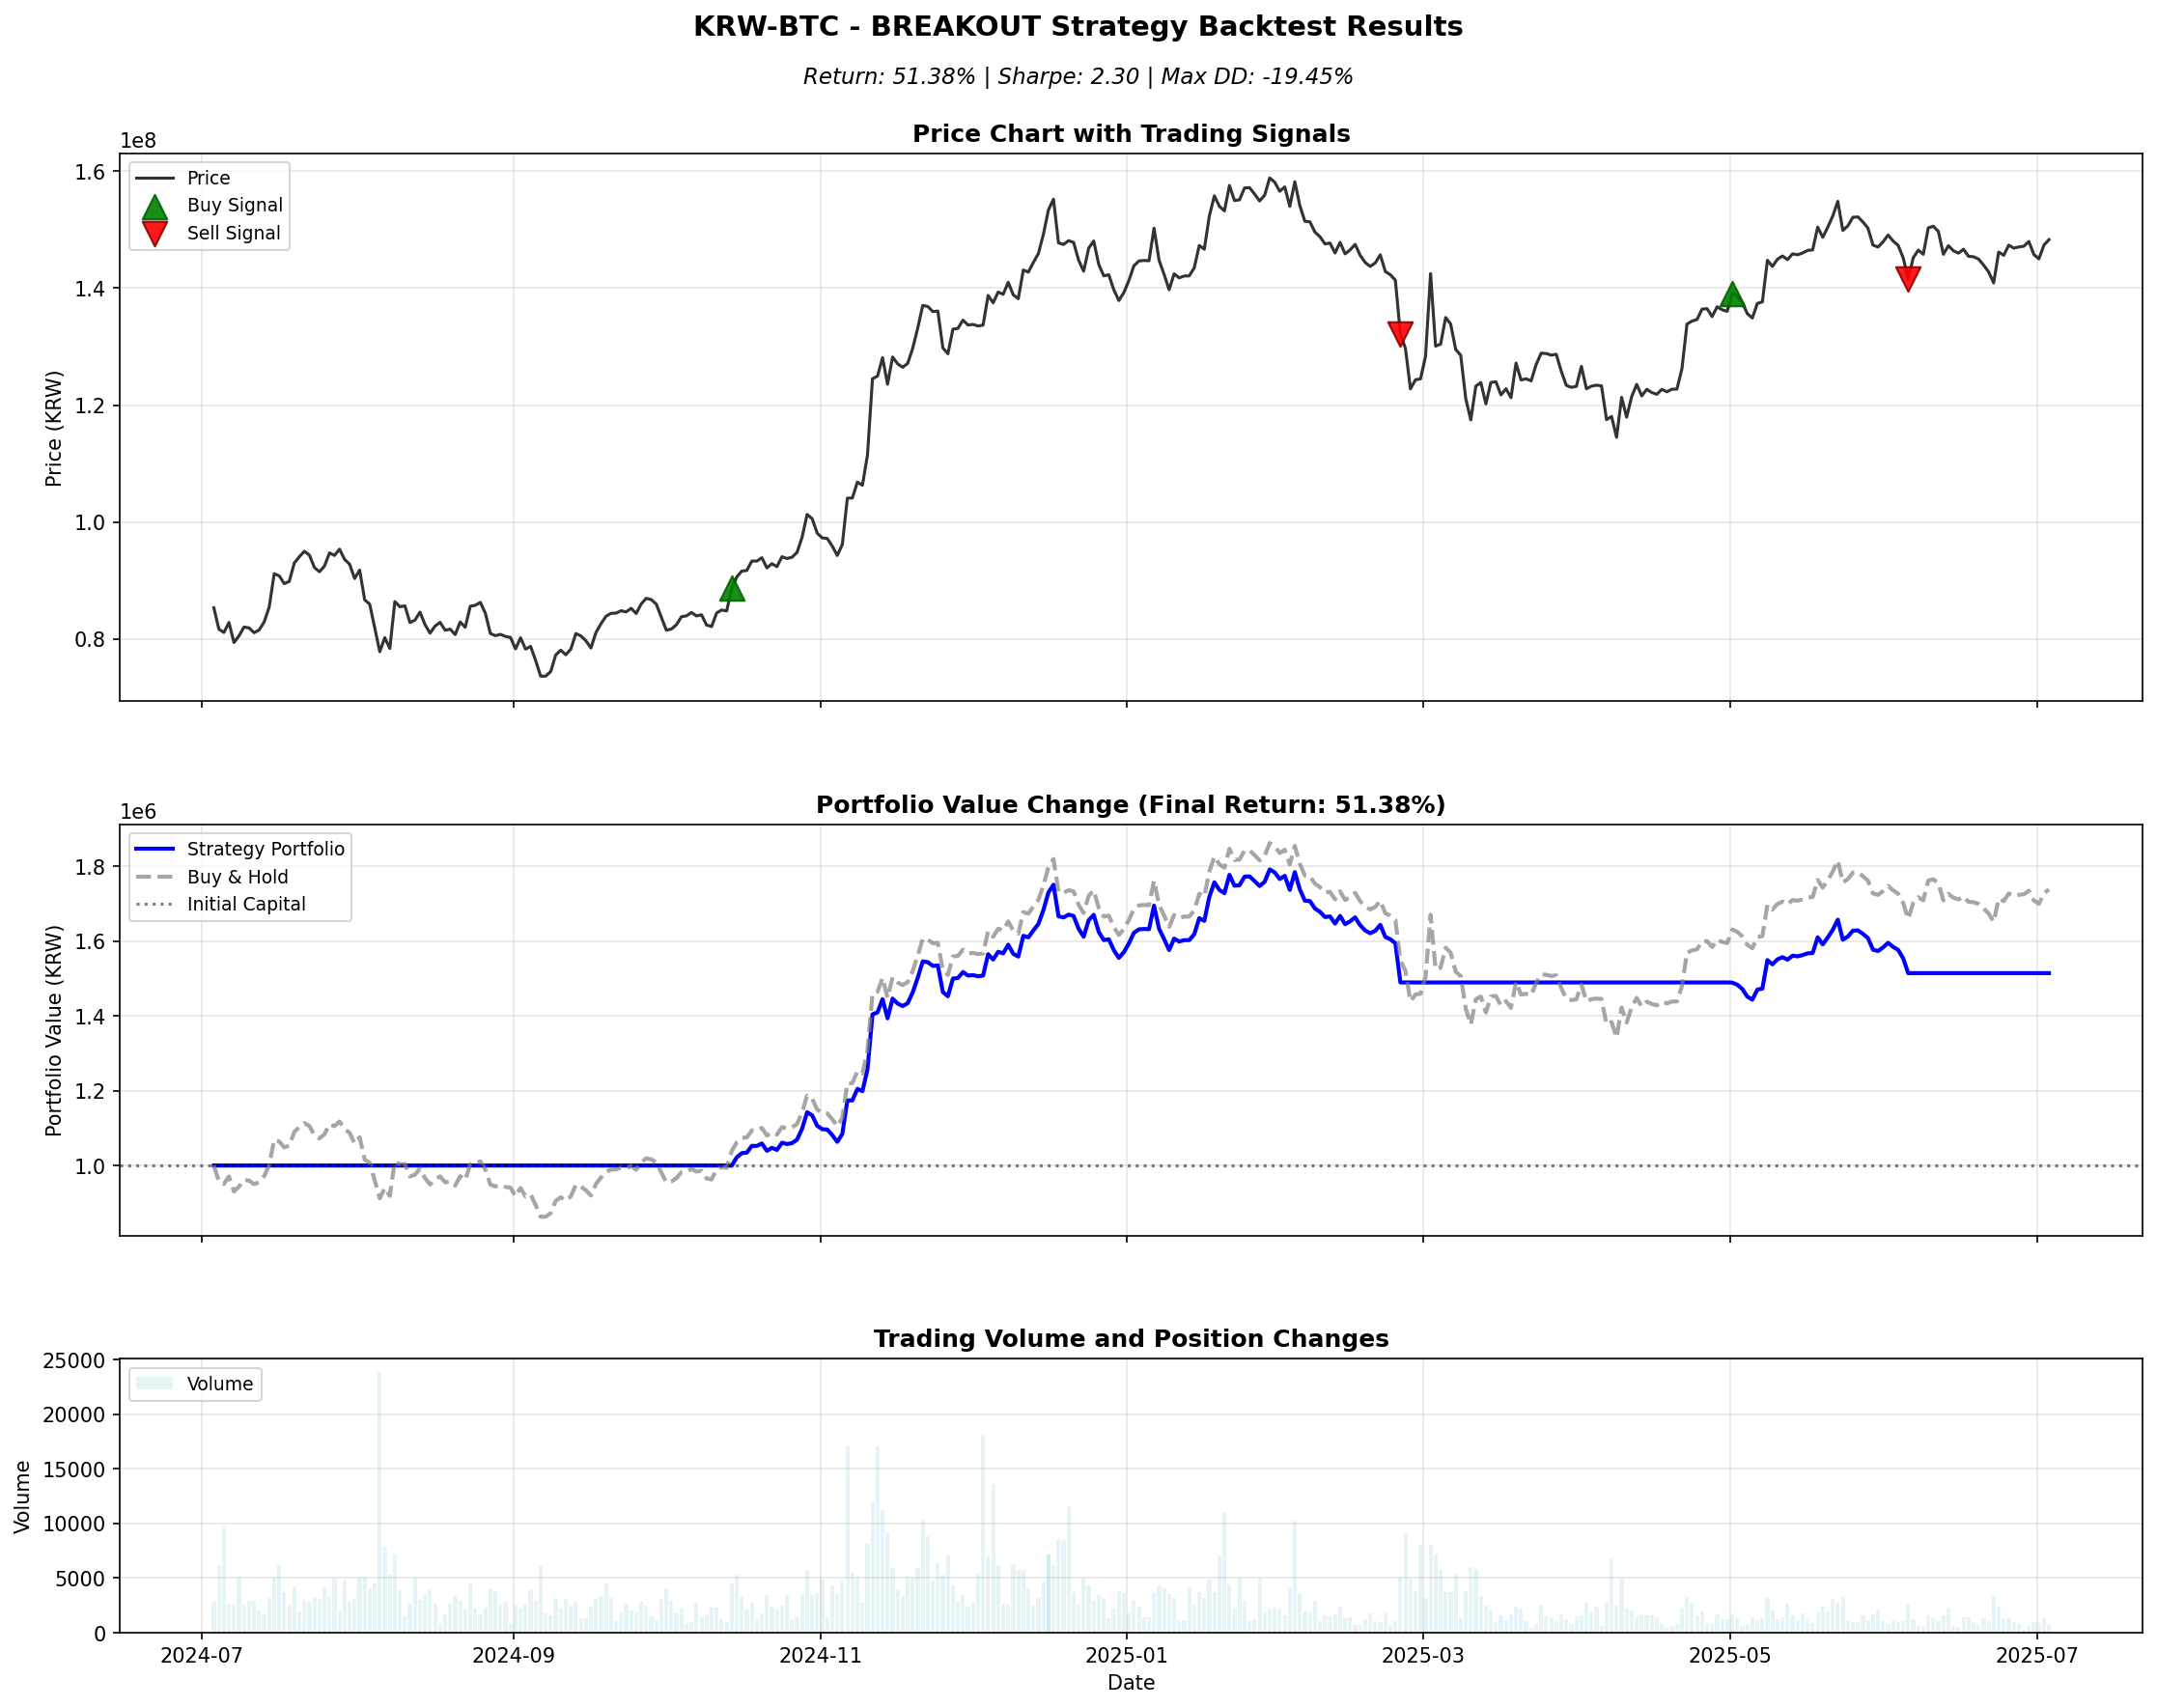This screenshot has width=2157, height=1708.
Task: Click the 2024-11 date tick label
Action: tap(820, 1655)
